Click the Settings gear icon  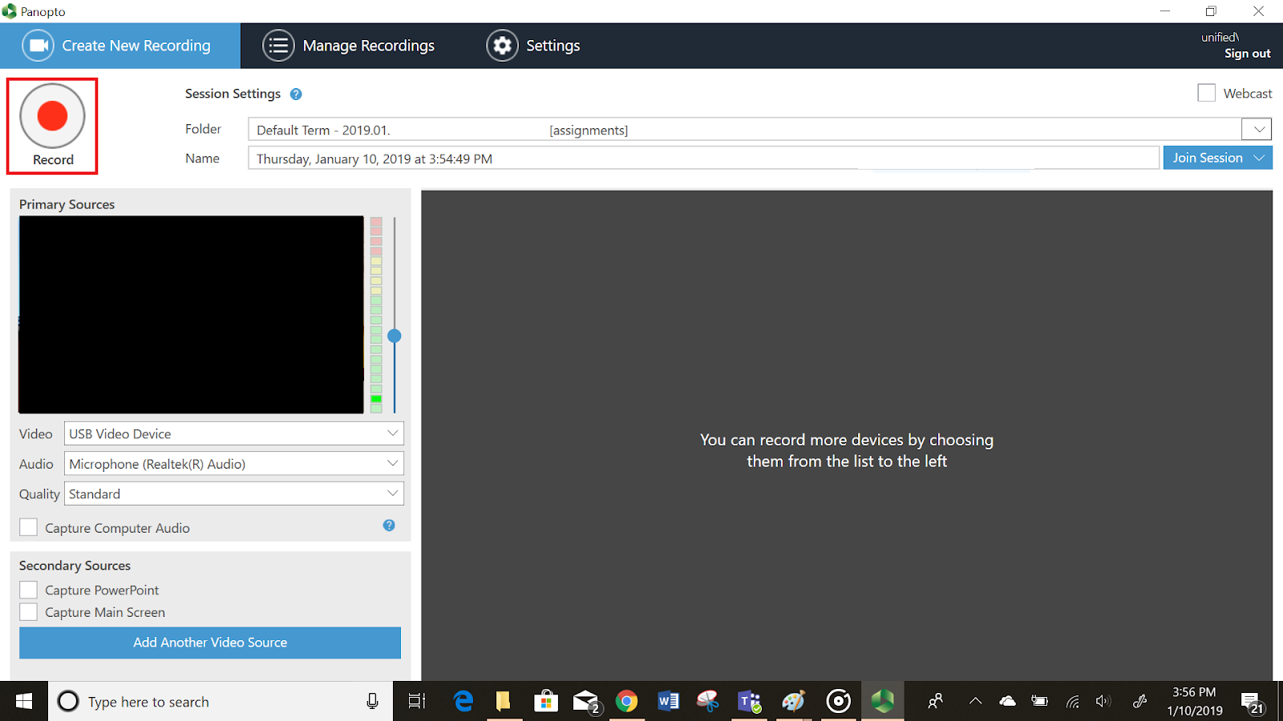(x=502, y=46)
